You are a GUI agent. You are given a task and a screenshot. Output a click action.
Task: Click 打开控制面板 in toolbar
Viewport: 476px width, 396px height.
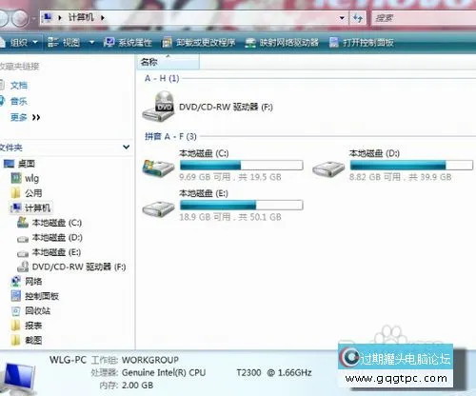click(x=362, y=42)
